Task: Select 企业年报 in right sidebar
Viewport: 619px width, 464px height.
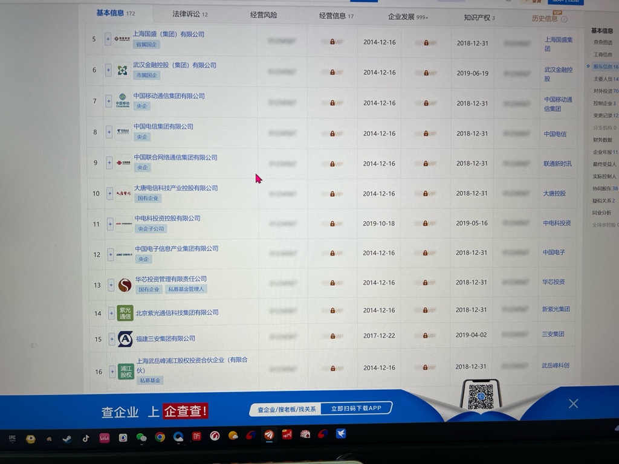Action: (605, 152)
